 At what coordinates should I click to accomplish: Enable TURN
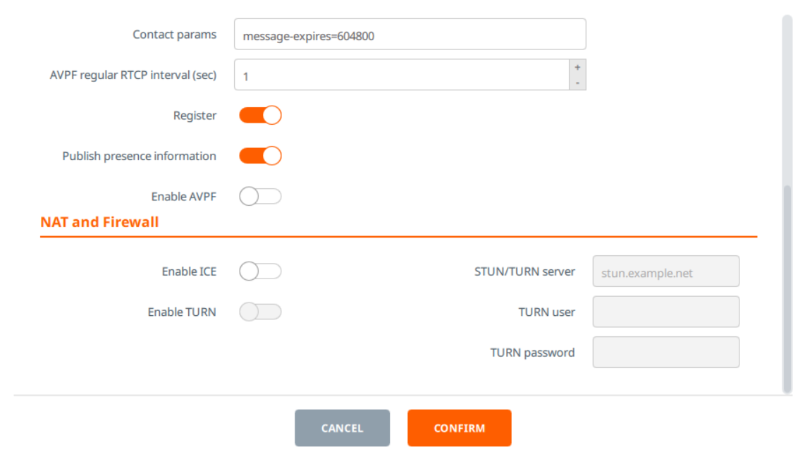point(261,311)
